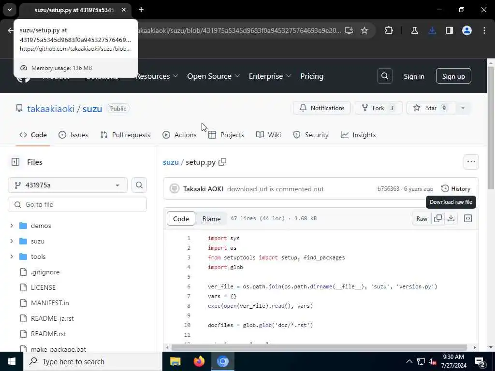The height and width of the screenshot is (371, 495).
Task: Open a new browser tab
Action: pyautogui.click(x=141, y=10)
